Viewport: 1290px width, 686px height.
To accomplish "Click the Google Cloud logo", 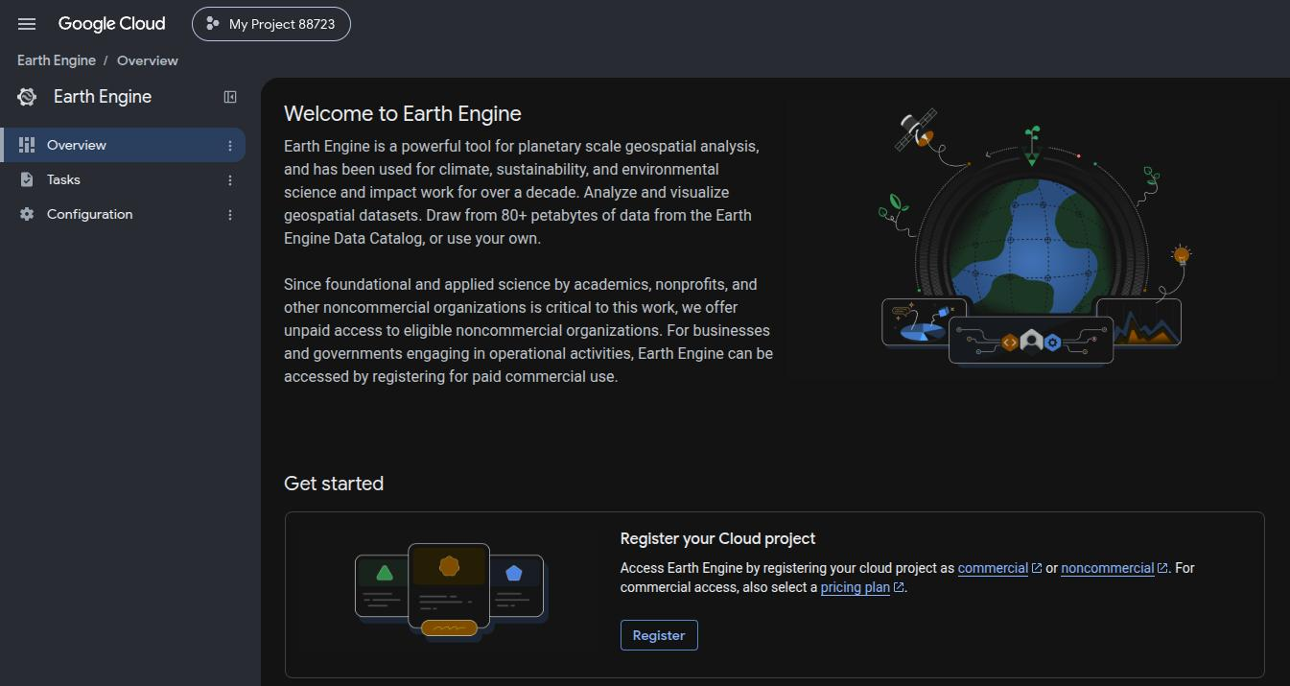I will pyautogui.click(x=111, y=24).
